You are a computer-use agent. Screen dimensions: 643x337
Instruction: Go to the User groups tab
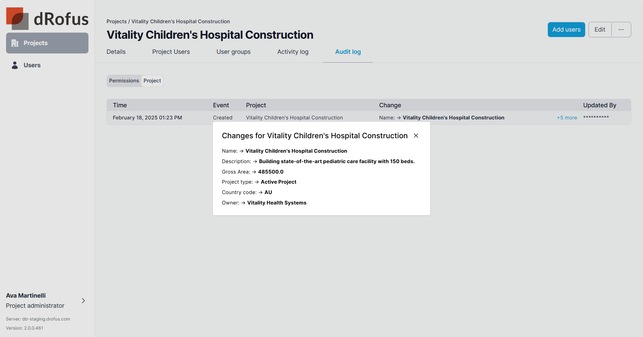(233, 52)
